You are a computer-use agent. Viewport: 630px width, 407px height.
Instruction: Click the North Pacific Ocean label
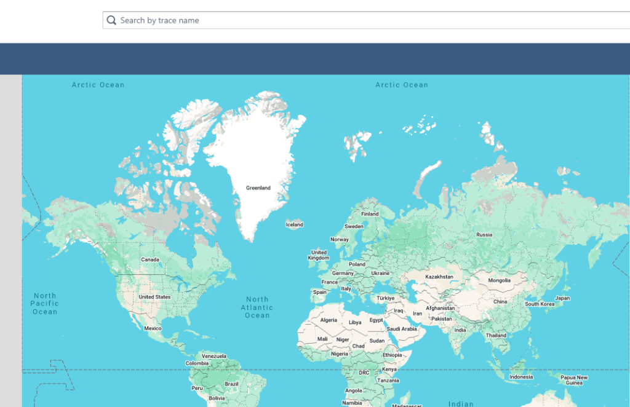(45, 304)
